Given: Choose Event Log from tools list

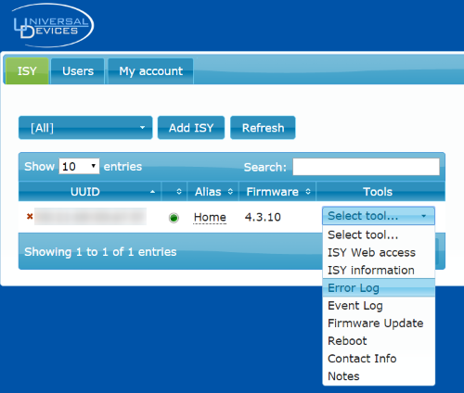Looking at the screenshot, I should [x=379, y=306].
